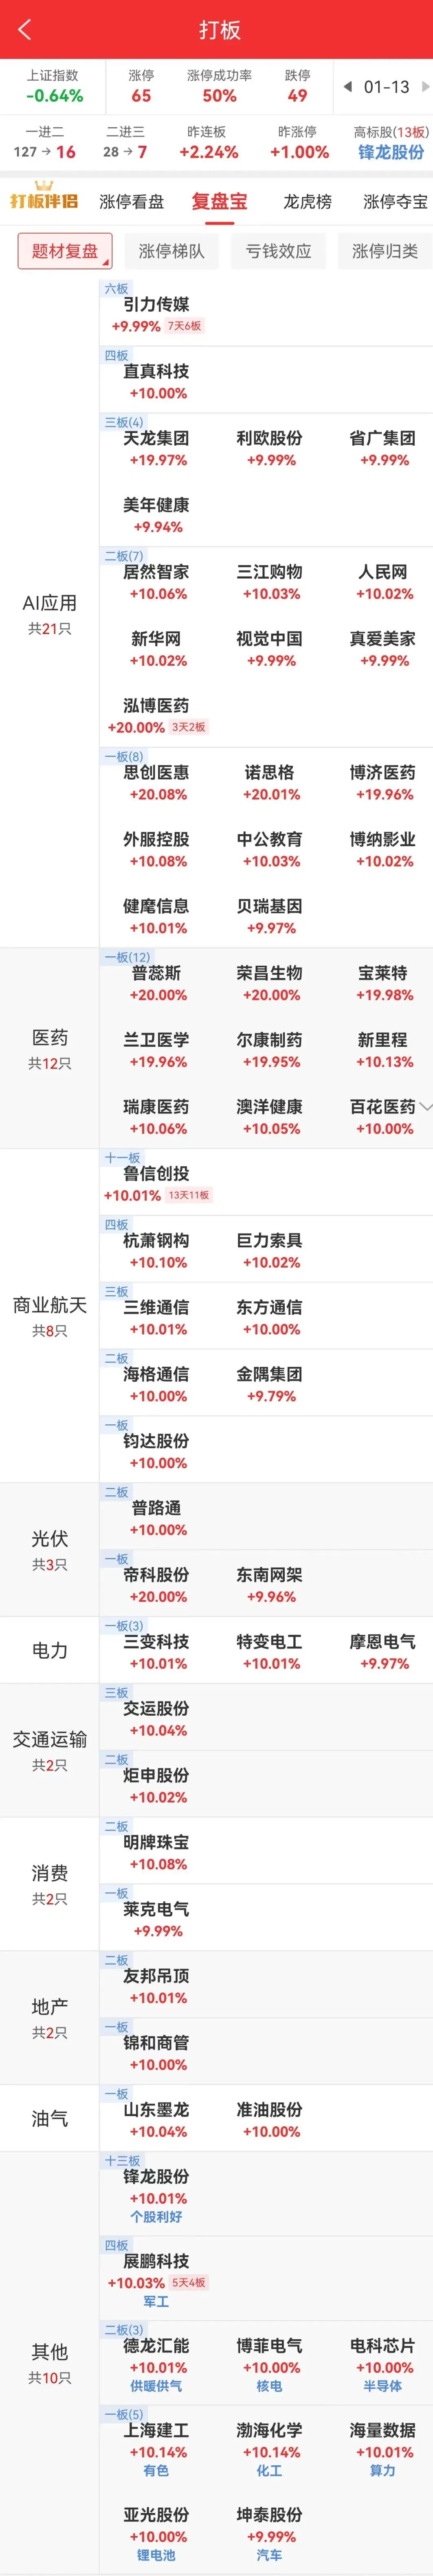Choose the 涨停归类 filter chip
The image size is (433, 2576).
(x=384, y=251)
